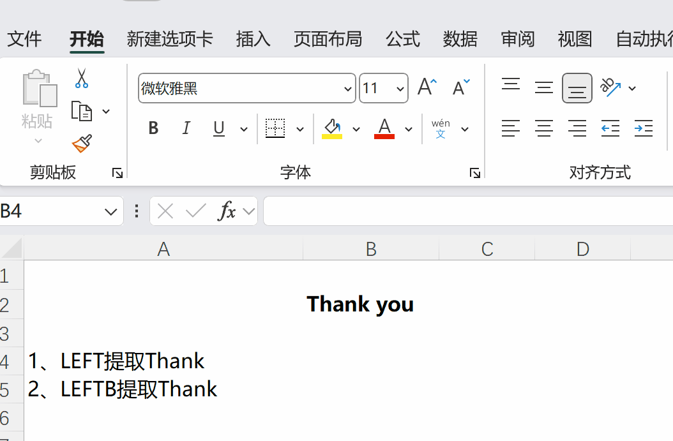Select row 2 header
Screen dimensions: 673x441
[x=11, y=304]
